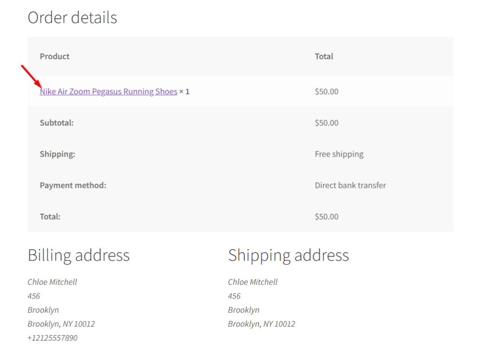Click the Free shipping text

[339, 154]
